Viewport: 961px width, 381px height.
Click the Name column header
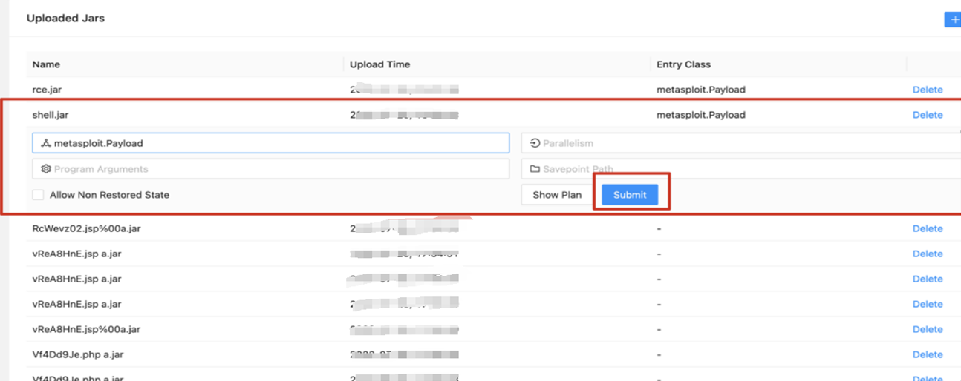click(x=46, y=64)
